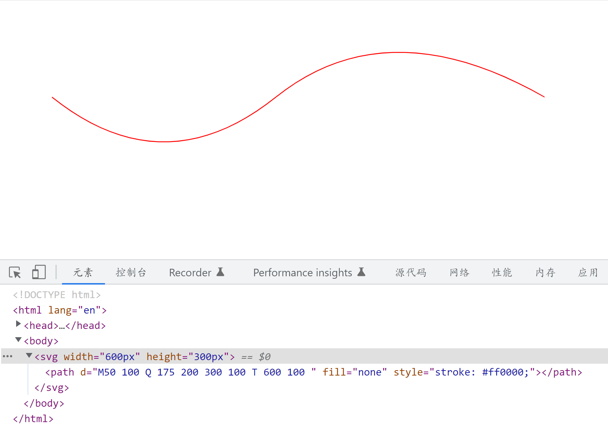The height and width of the screenshot is (430, 608).
Task: Select the closing </svg> tag
Action: (52, 388)
